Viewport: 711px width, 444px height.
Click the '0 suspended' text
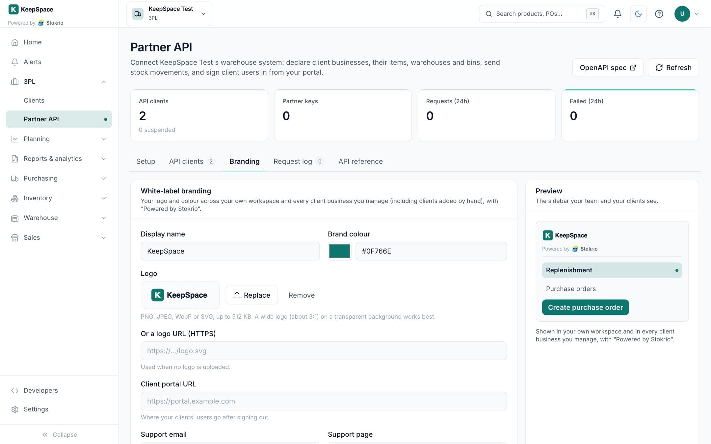click(x=157, y=130)
